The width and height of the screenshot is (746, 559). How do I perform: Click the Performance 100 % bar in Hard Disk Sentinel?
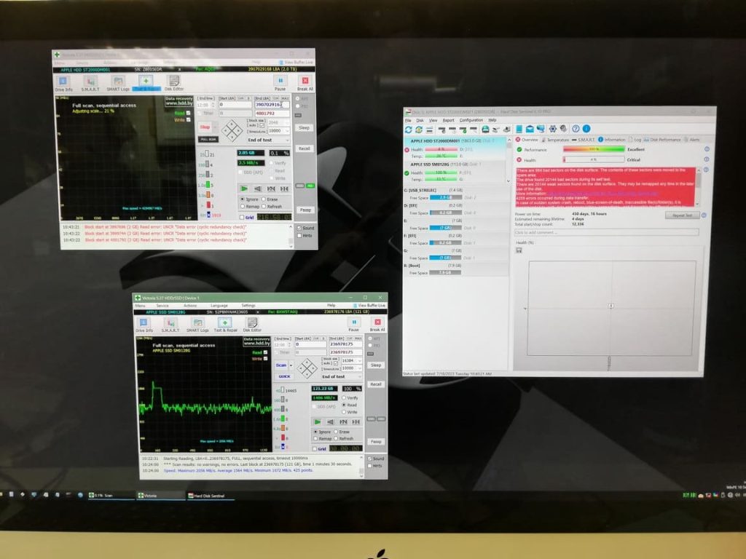[x=594, y=149]
